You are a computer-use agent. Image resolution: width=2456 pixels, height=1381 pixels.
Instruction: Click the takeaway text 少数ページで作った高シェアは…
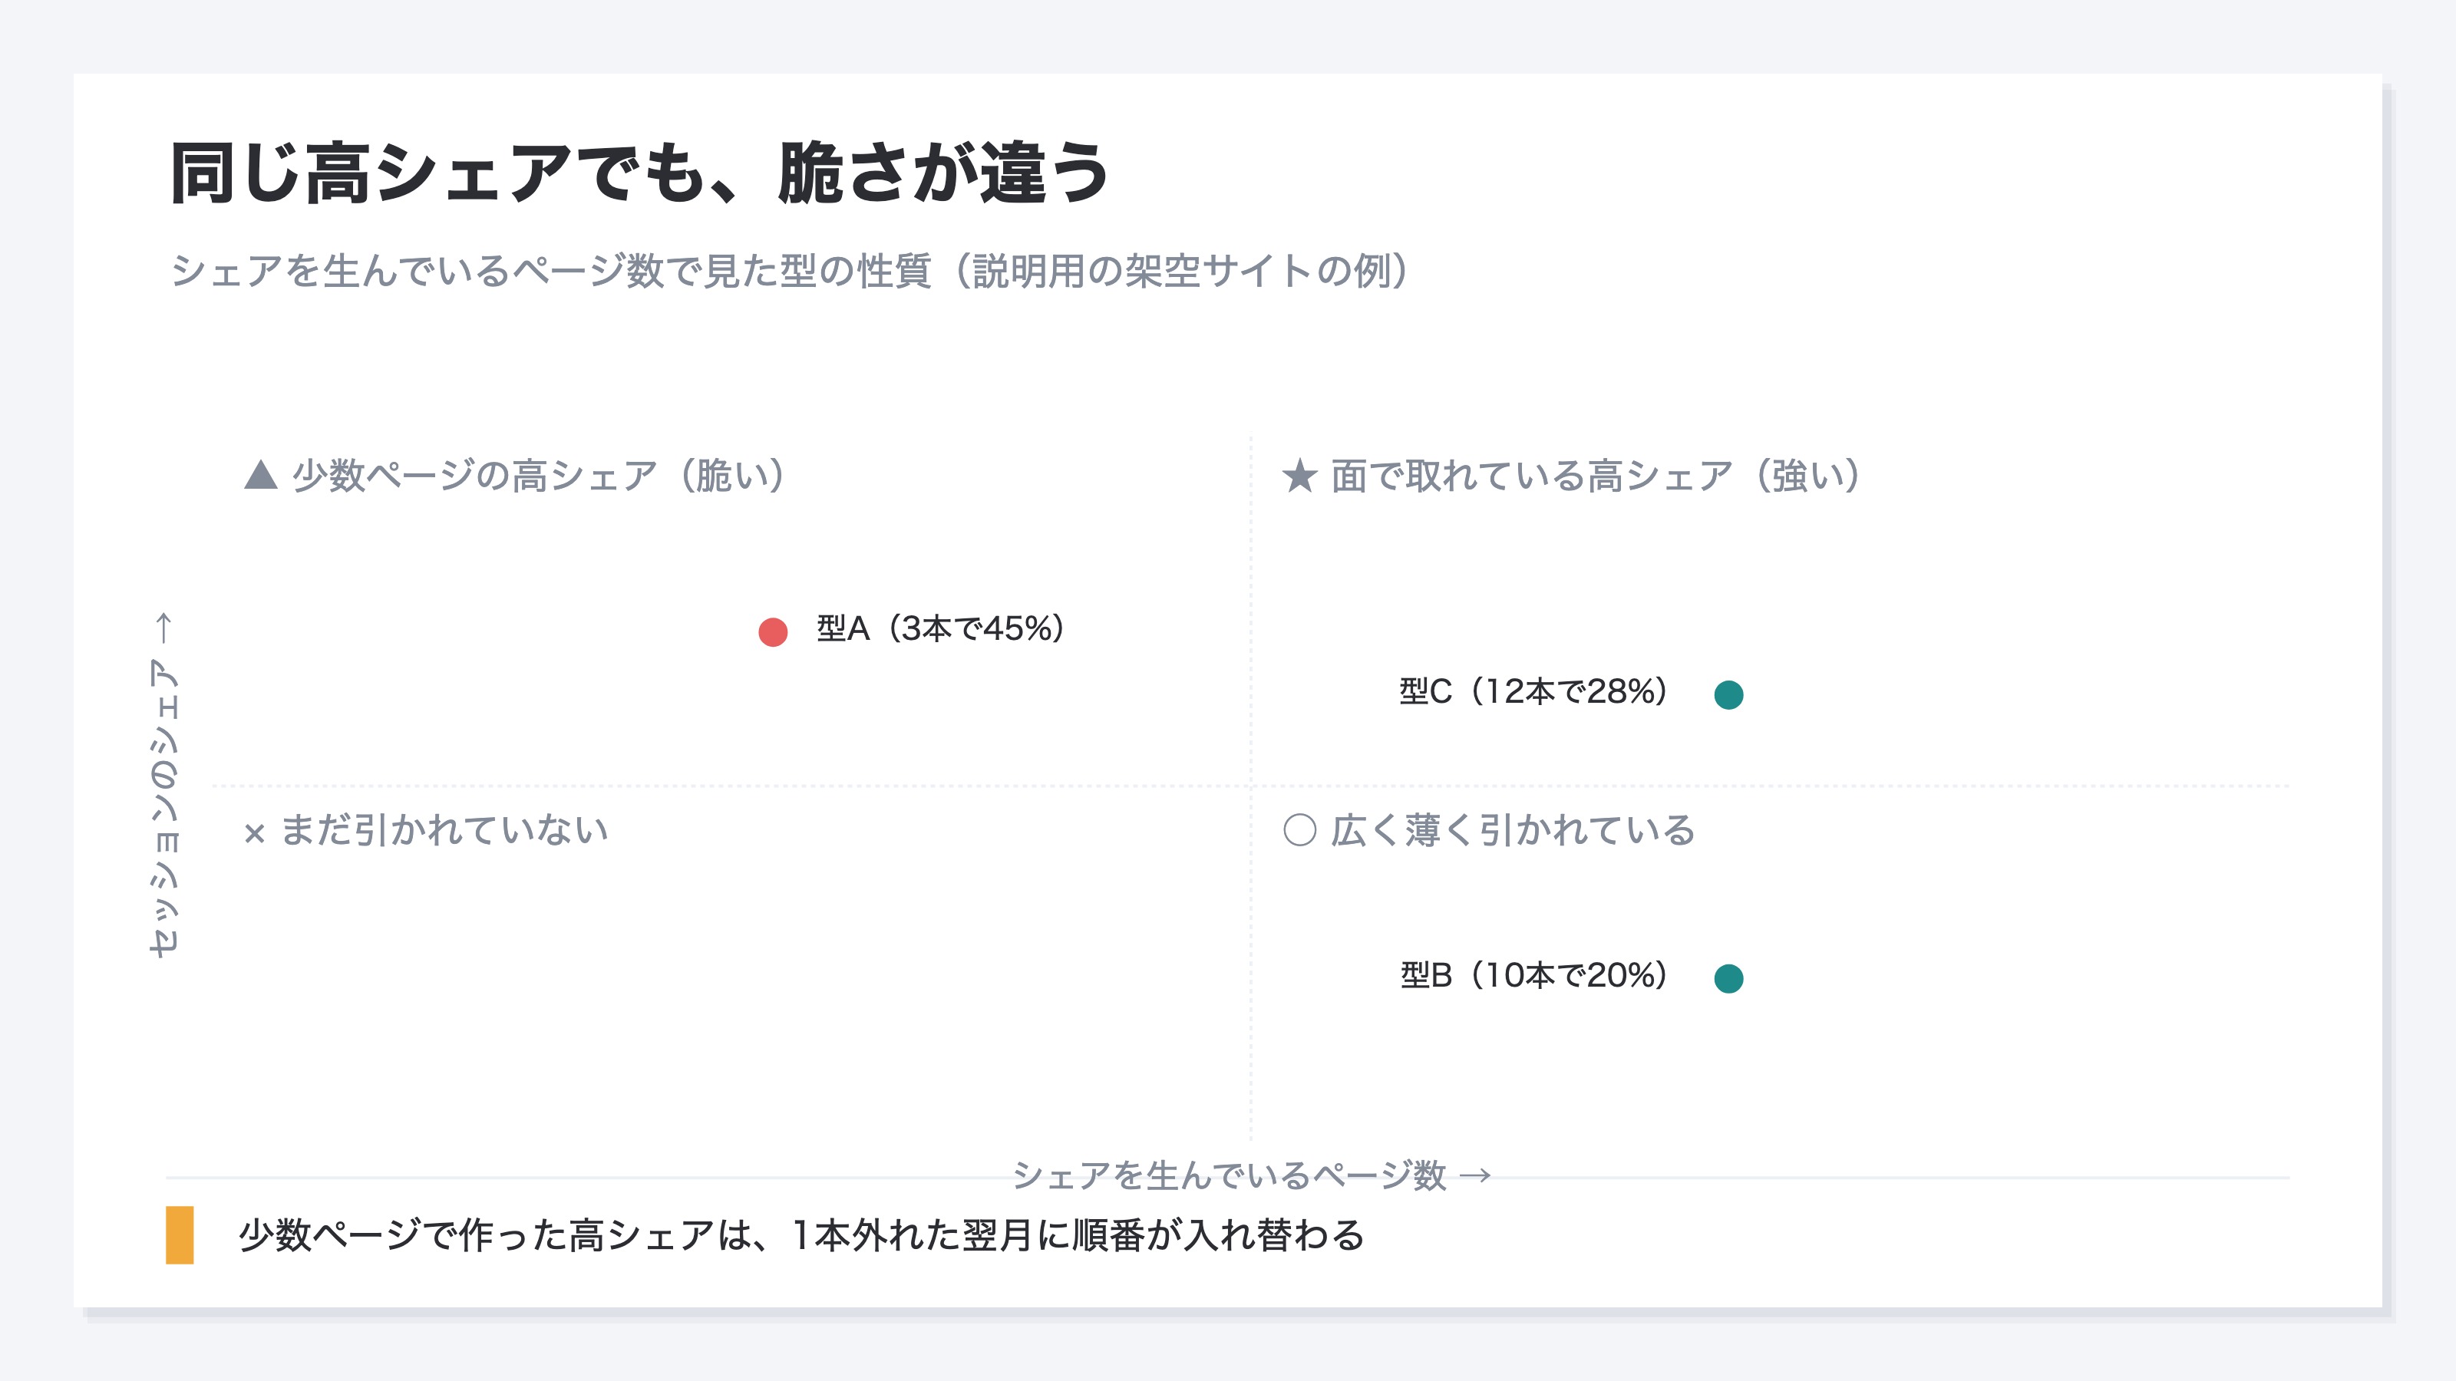tap(802, 1235)
